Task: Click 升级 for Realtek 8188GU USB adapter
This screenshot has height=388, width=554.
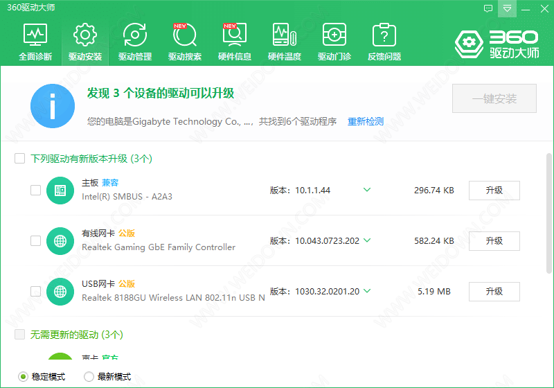Action: click(x=494, y=292)
